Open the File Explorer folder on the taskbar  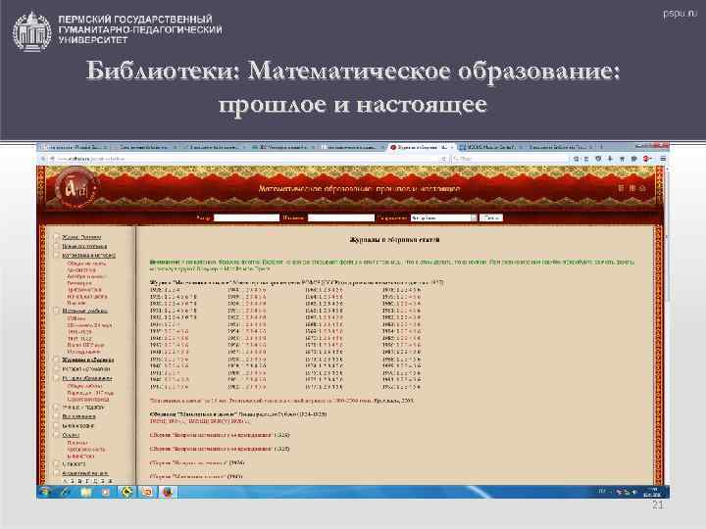tap(85, 492)
